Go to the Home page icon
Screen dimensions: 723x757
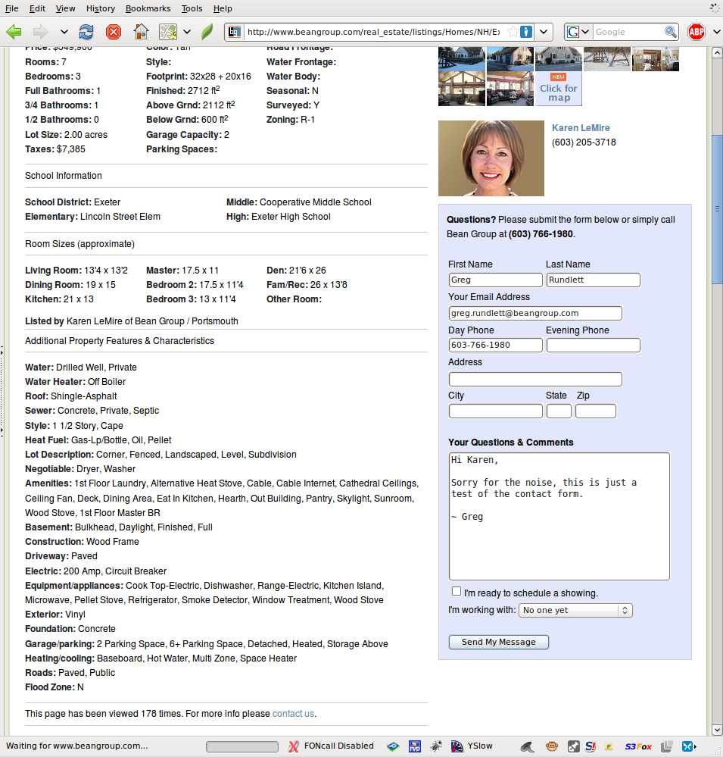[x=141, y=32]
